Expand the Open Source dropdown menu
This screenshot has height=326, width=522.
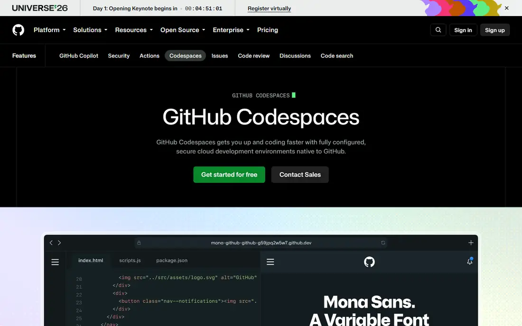[183, 30]
